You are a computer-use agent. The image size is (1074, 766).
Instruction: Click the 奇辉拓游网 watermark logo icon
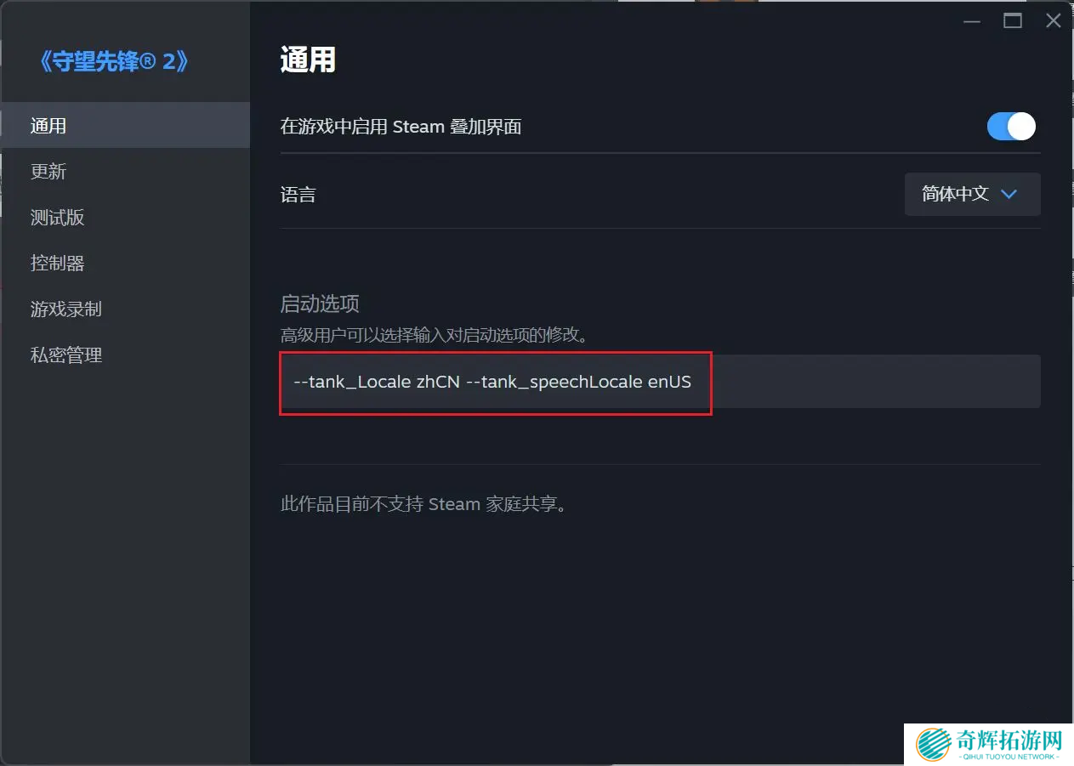click(x=934, y=744)
